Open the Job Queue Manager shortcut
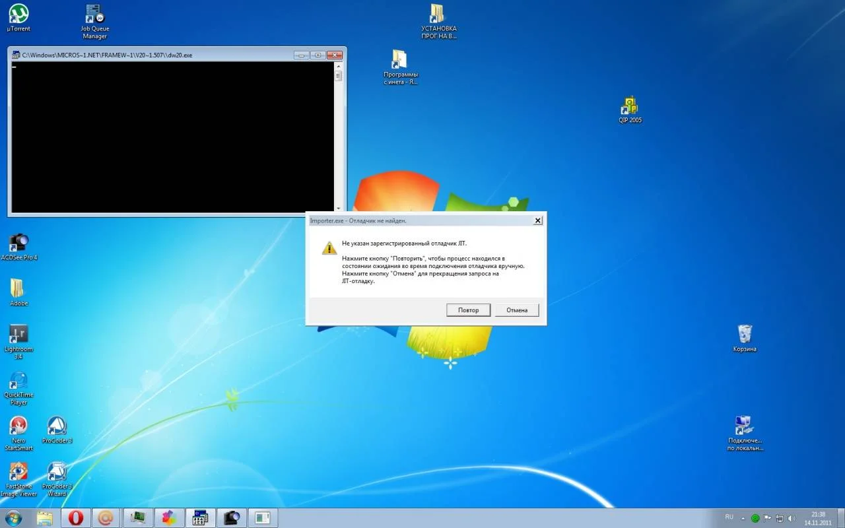 (x=95, y=21)
